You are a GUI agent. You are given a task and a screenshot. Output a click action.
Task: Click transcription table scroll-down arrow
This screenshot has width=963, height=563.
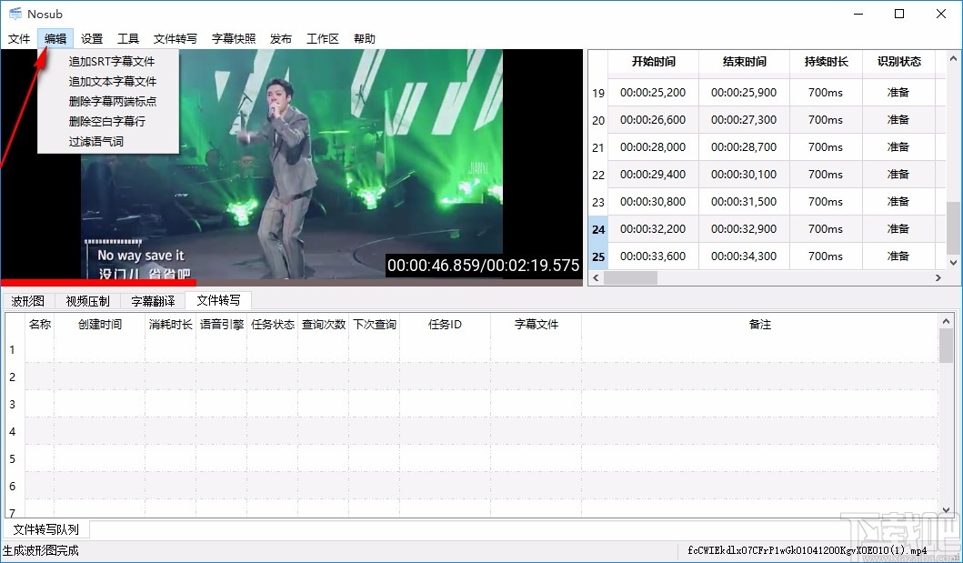click(946, 509)
